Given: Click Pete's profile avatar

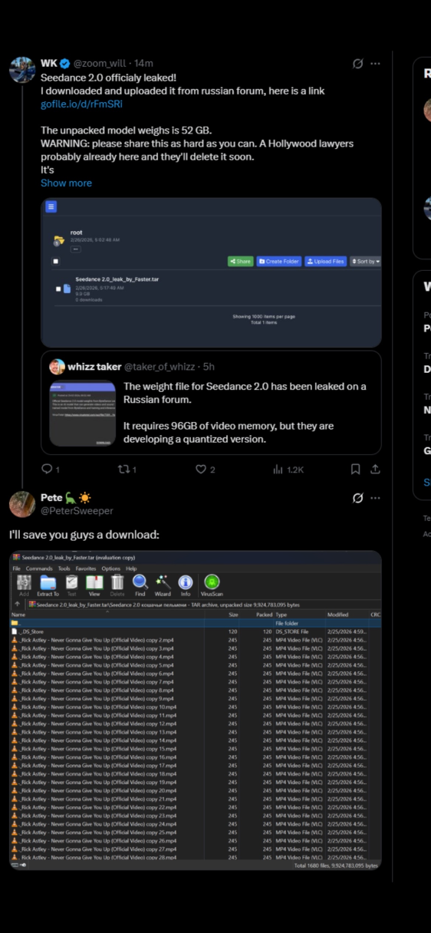Looking at the screenshot, I should point(22,504).
